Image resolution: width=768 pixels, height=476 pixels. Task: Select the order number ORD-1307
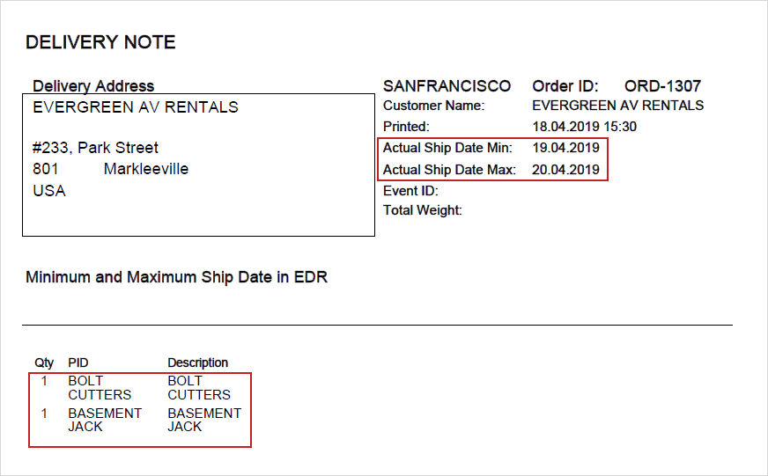pos(662,86)
